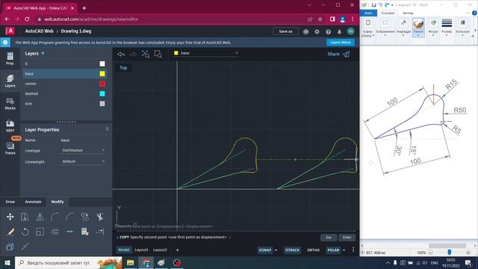Image resolution: width=478 pixels, height=269 pixels.
Task: Select the Array tool icon
Action: (10, 247)
